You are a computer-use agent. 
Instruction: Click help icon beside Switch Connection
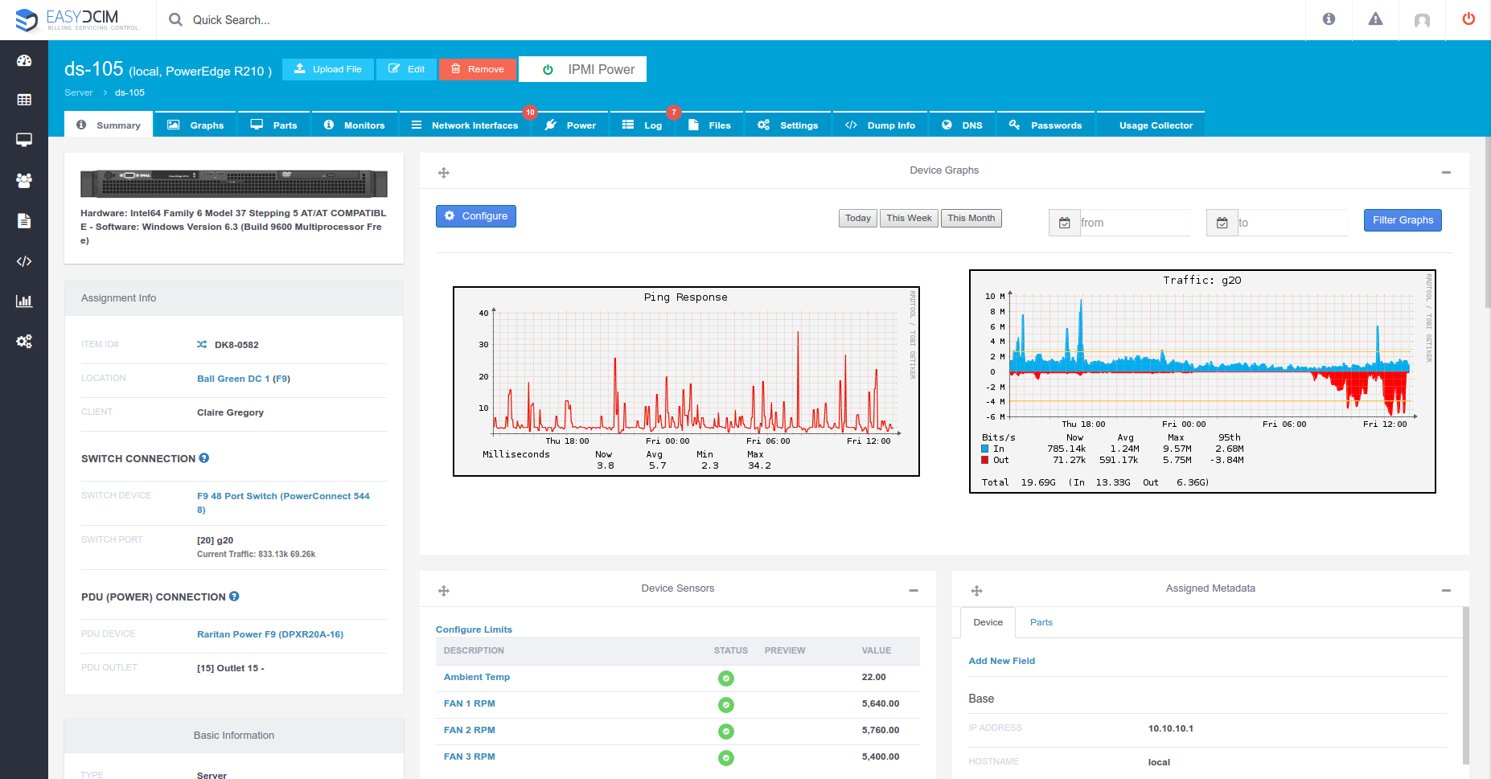(x=204, y=458)
